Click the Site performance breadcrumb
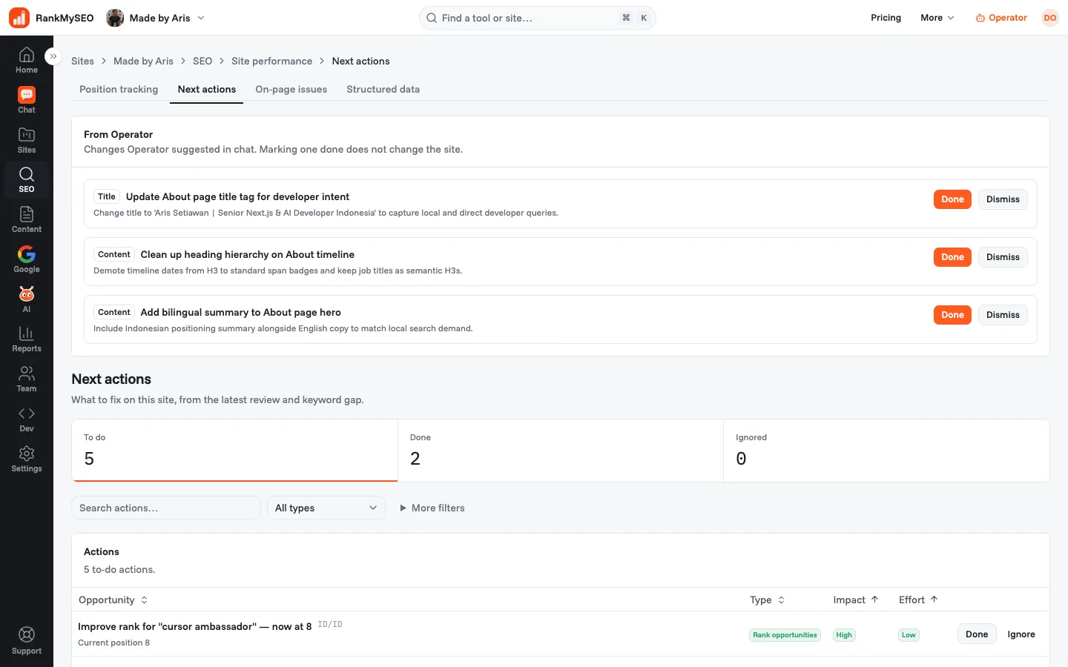Viewport: 1068px width, 667px height. tap(271, 61)
